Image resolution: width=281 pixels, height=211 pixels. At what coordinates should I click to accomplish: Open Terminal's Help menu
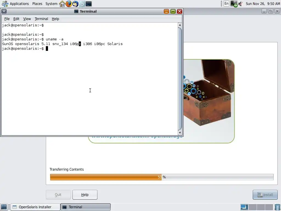[x=55, y=19]
